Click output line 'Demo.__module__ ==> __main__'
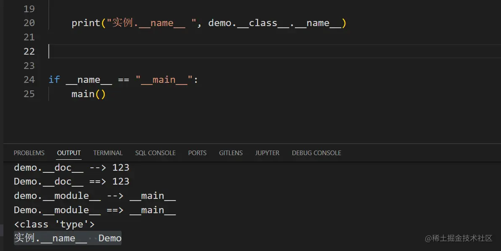This screenshot has height=251, width=501. (x=95, y=210)
